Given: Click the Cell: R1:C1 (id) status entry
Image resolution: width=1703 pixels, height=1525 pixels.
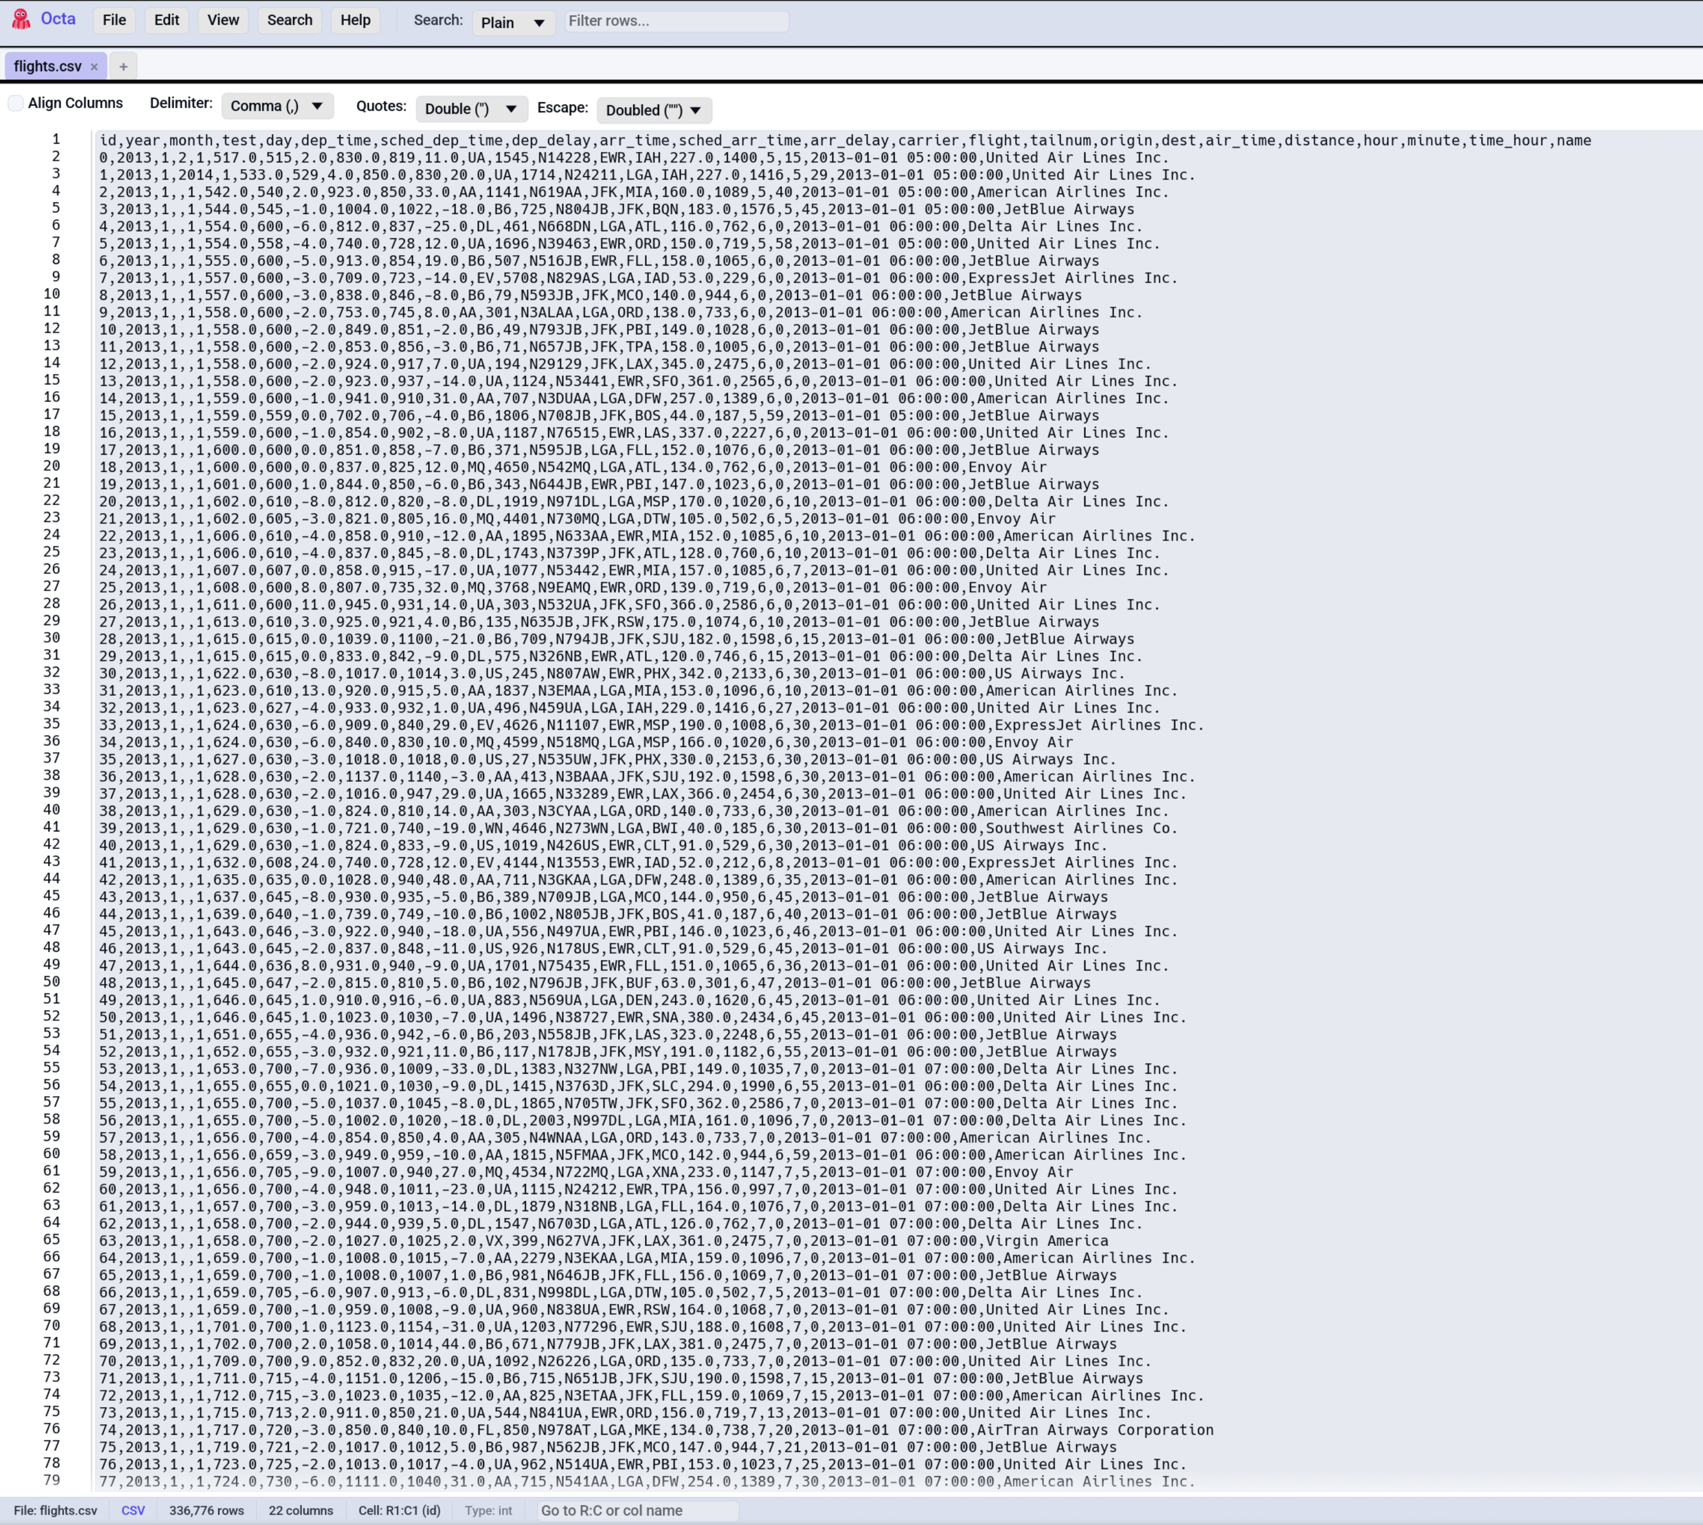Looking at the screenshot, I should (x=399, y=1510).
